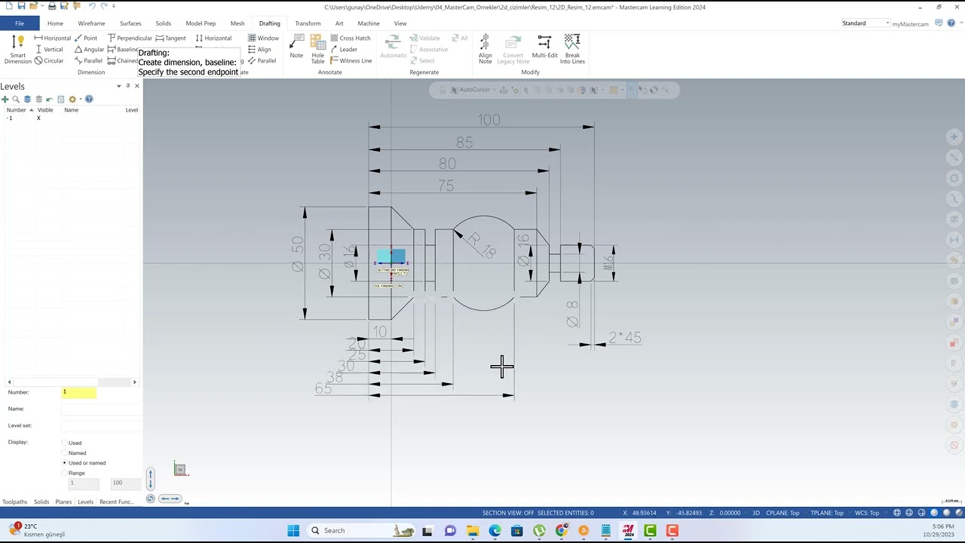Open the Toolpaths manager tab
The width and height of the screenshot is (965, 543).
point(14,502)
